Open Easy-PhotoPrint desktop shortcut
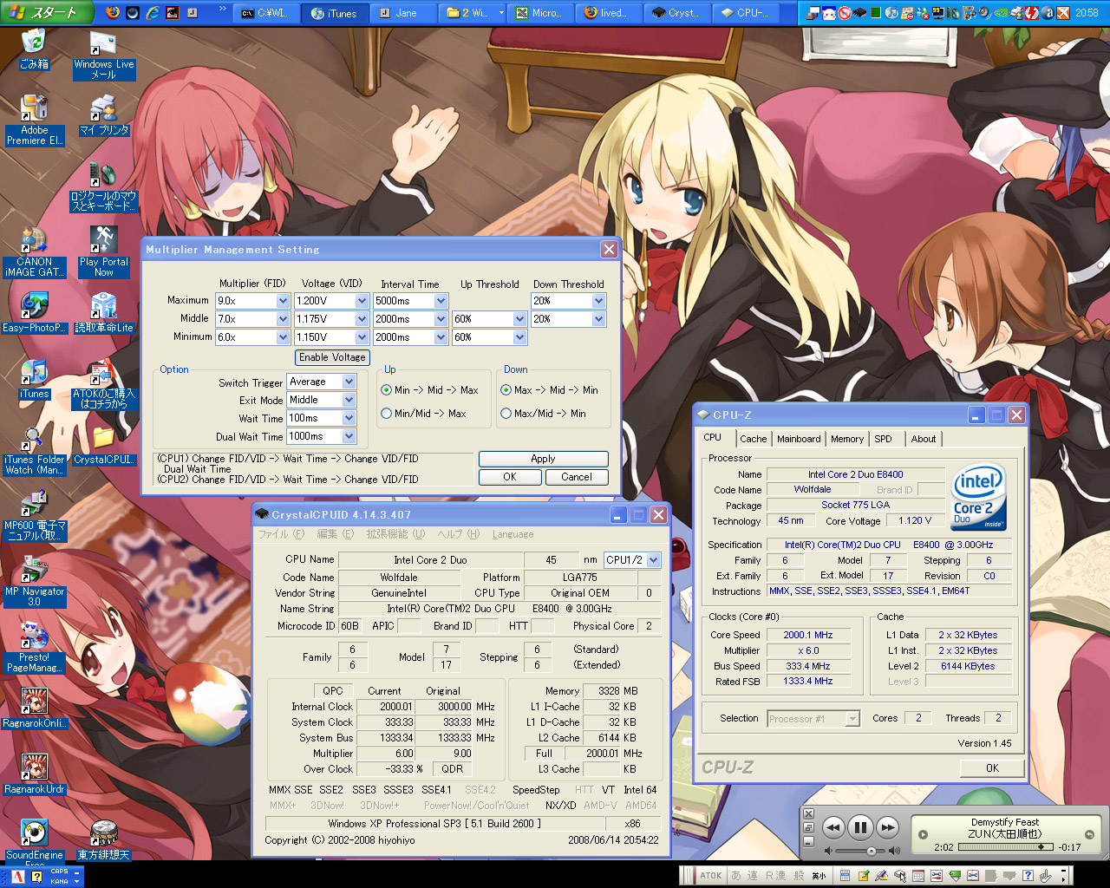The image size is (1110, 888). pos(34,313)
